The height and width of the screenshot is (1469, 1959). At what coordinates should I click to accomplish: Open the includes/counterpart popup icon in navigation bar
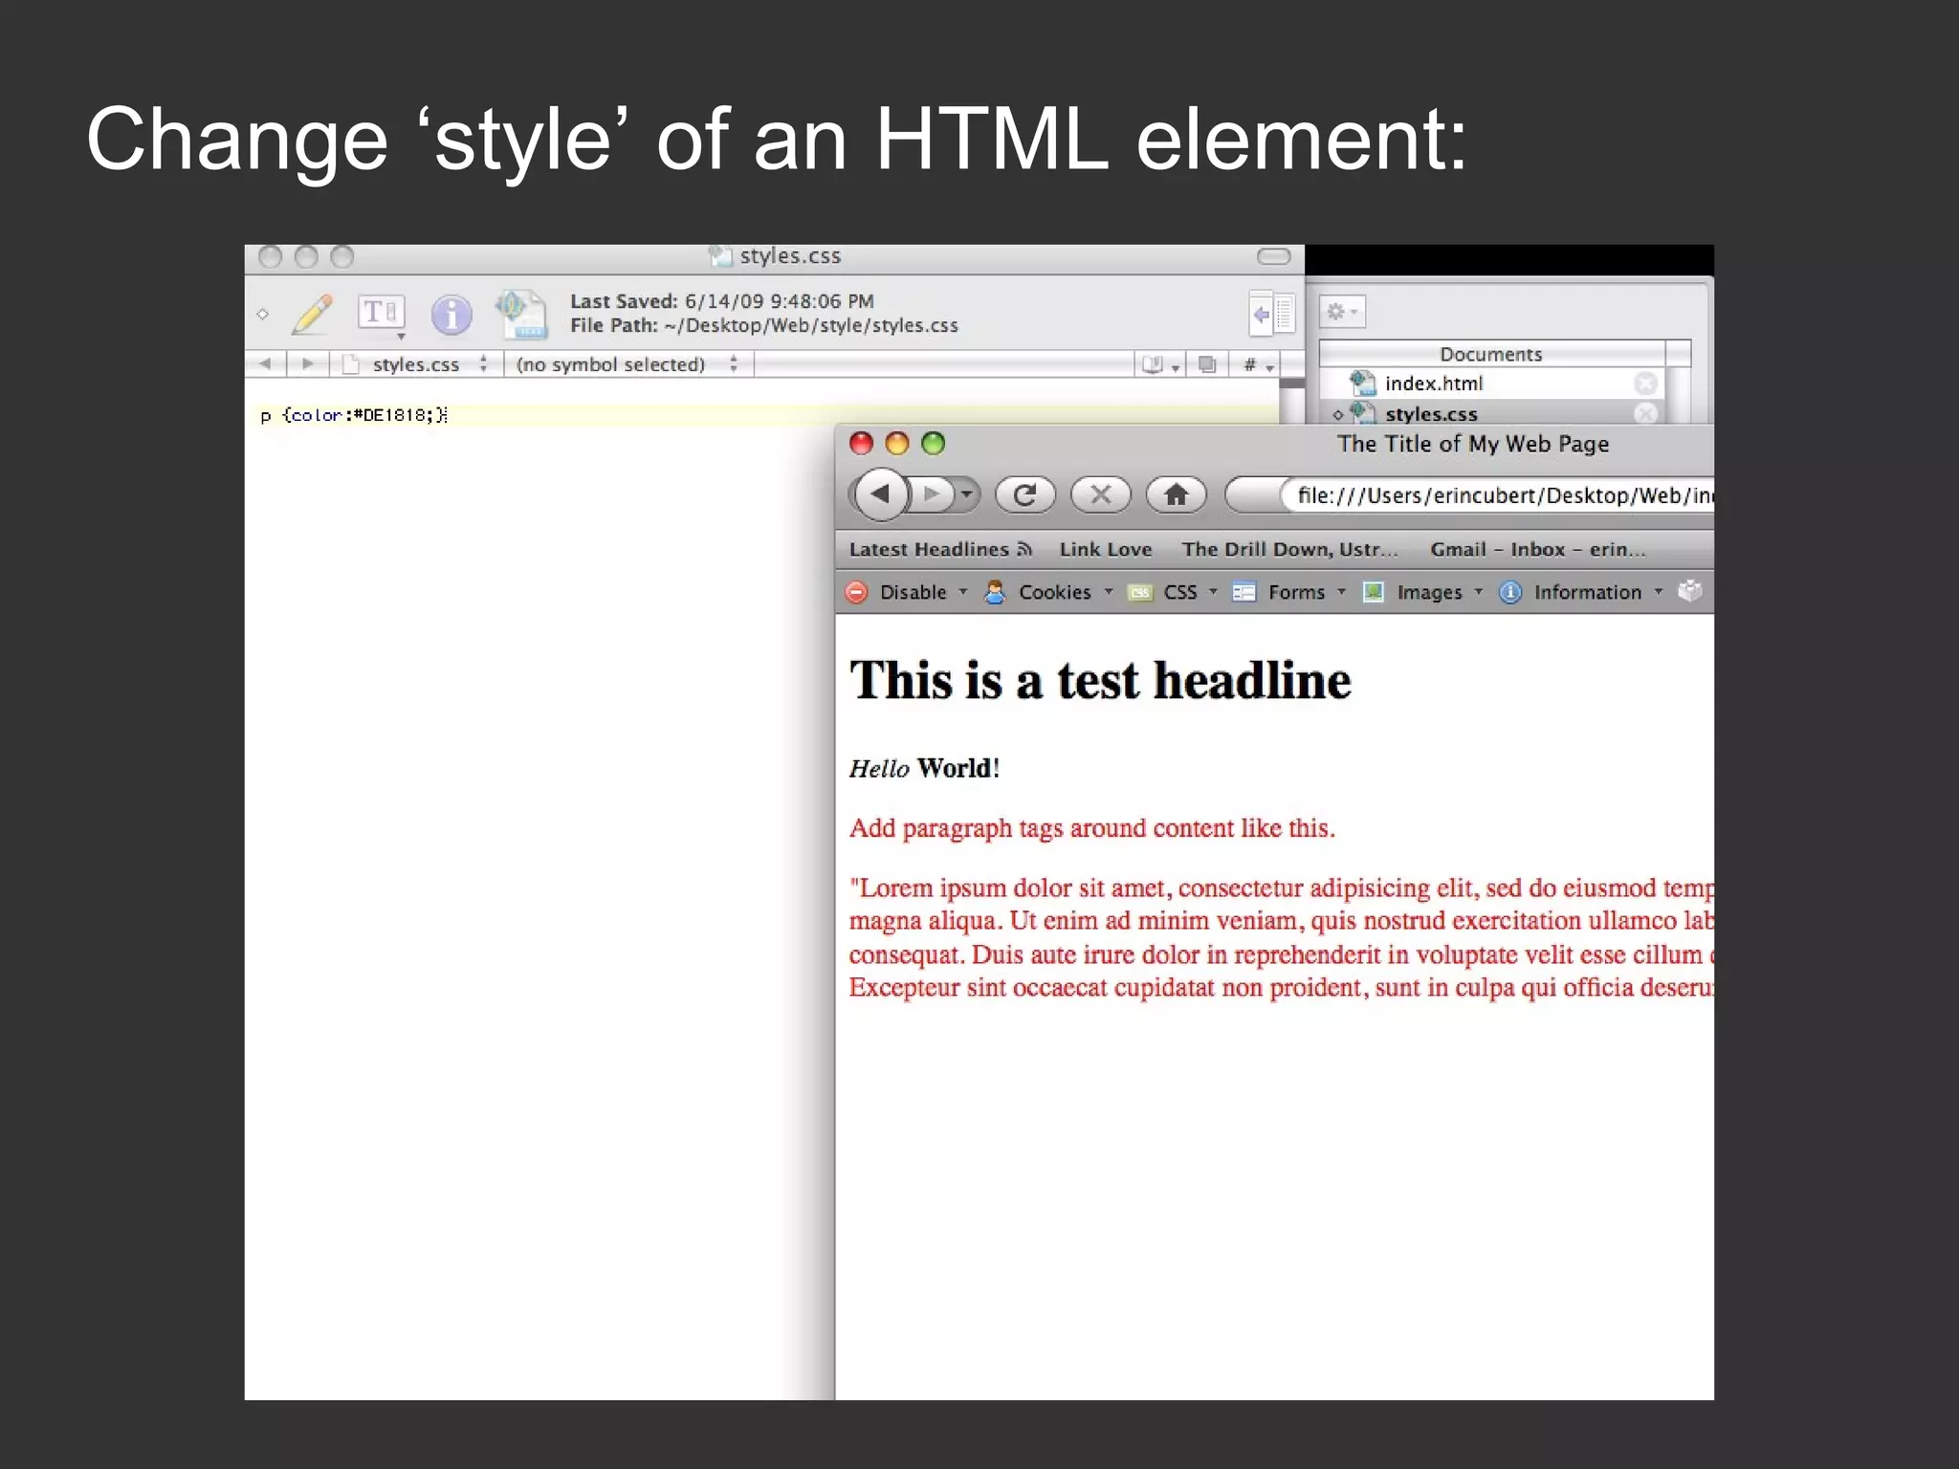pyautogui.click(x=1160, y=364)
